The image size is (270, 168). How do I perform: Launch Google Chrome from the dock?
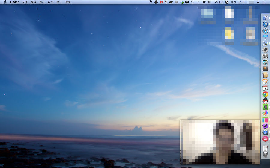265,94
